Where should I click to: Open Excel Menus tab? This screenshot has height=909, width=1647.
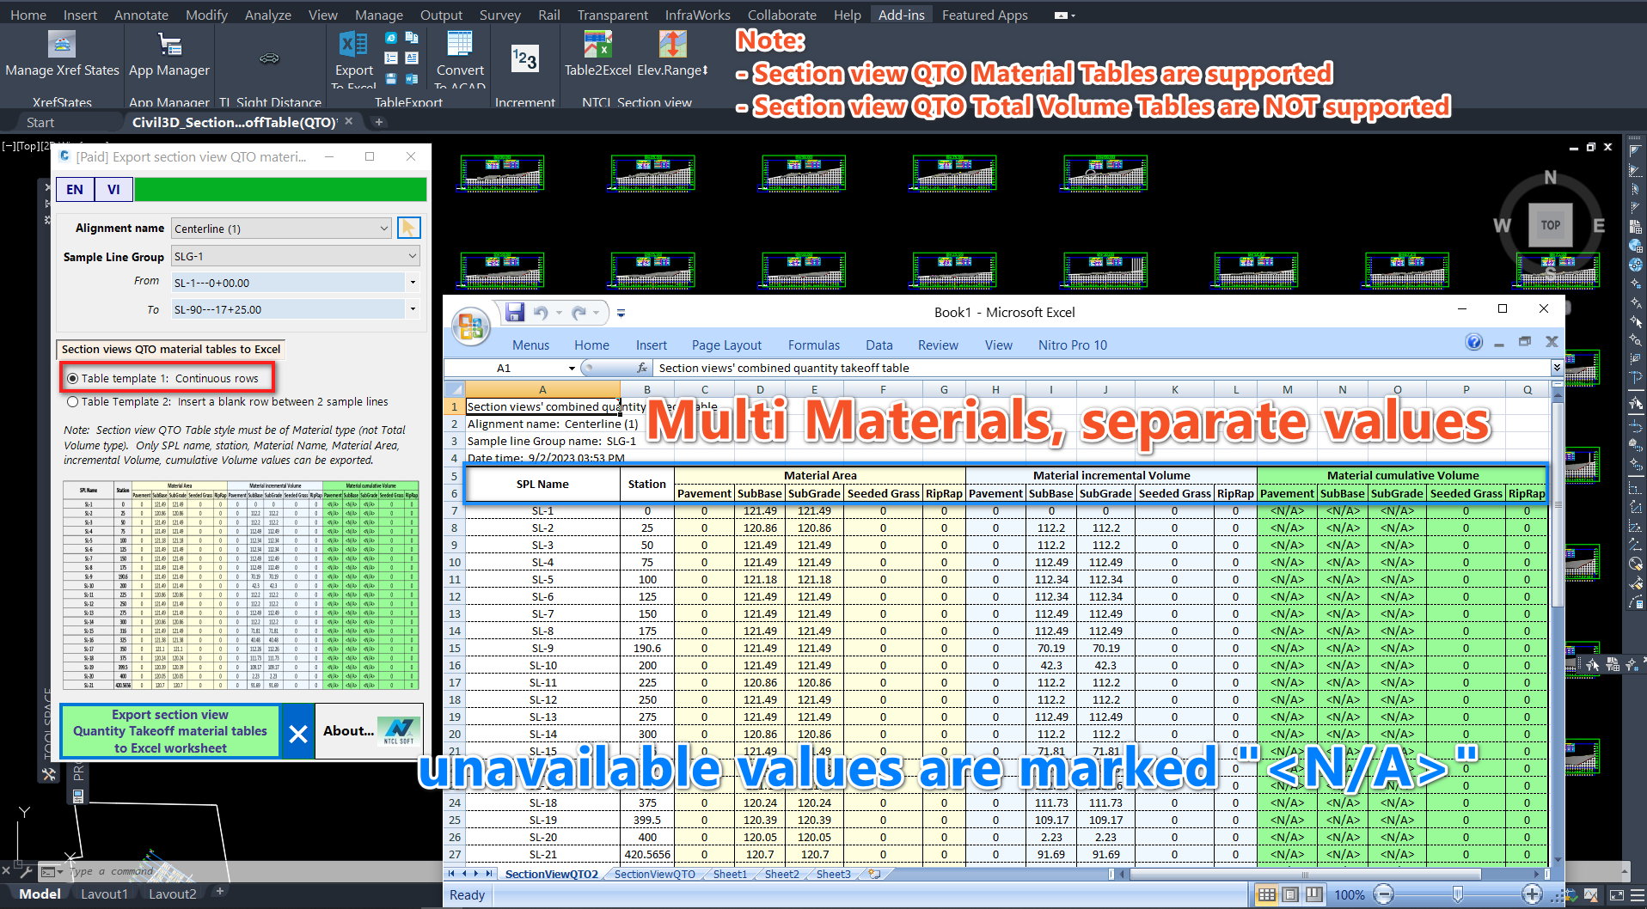pos(530,345)
